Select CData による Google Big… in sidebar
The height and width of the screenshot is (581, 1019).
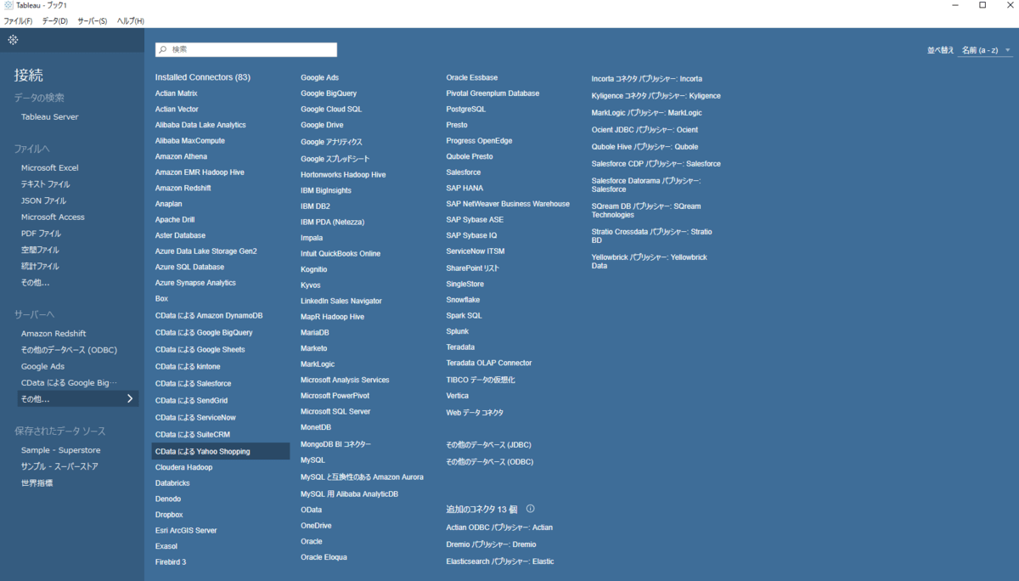[x=69, y=383]
